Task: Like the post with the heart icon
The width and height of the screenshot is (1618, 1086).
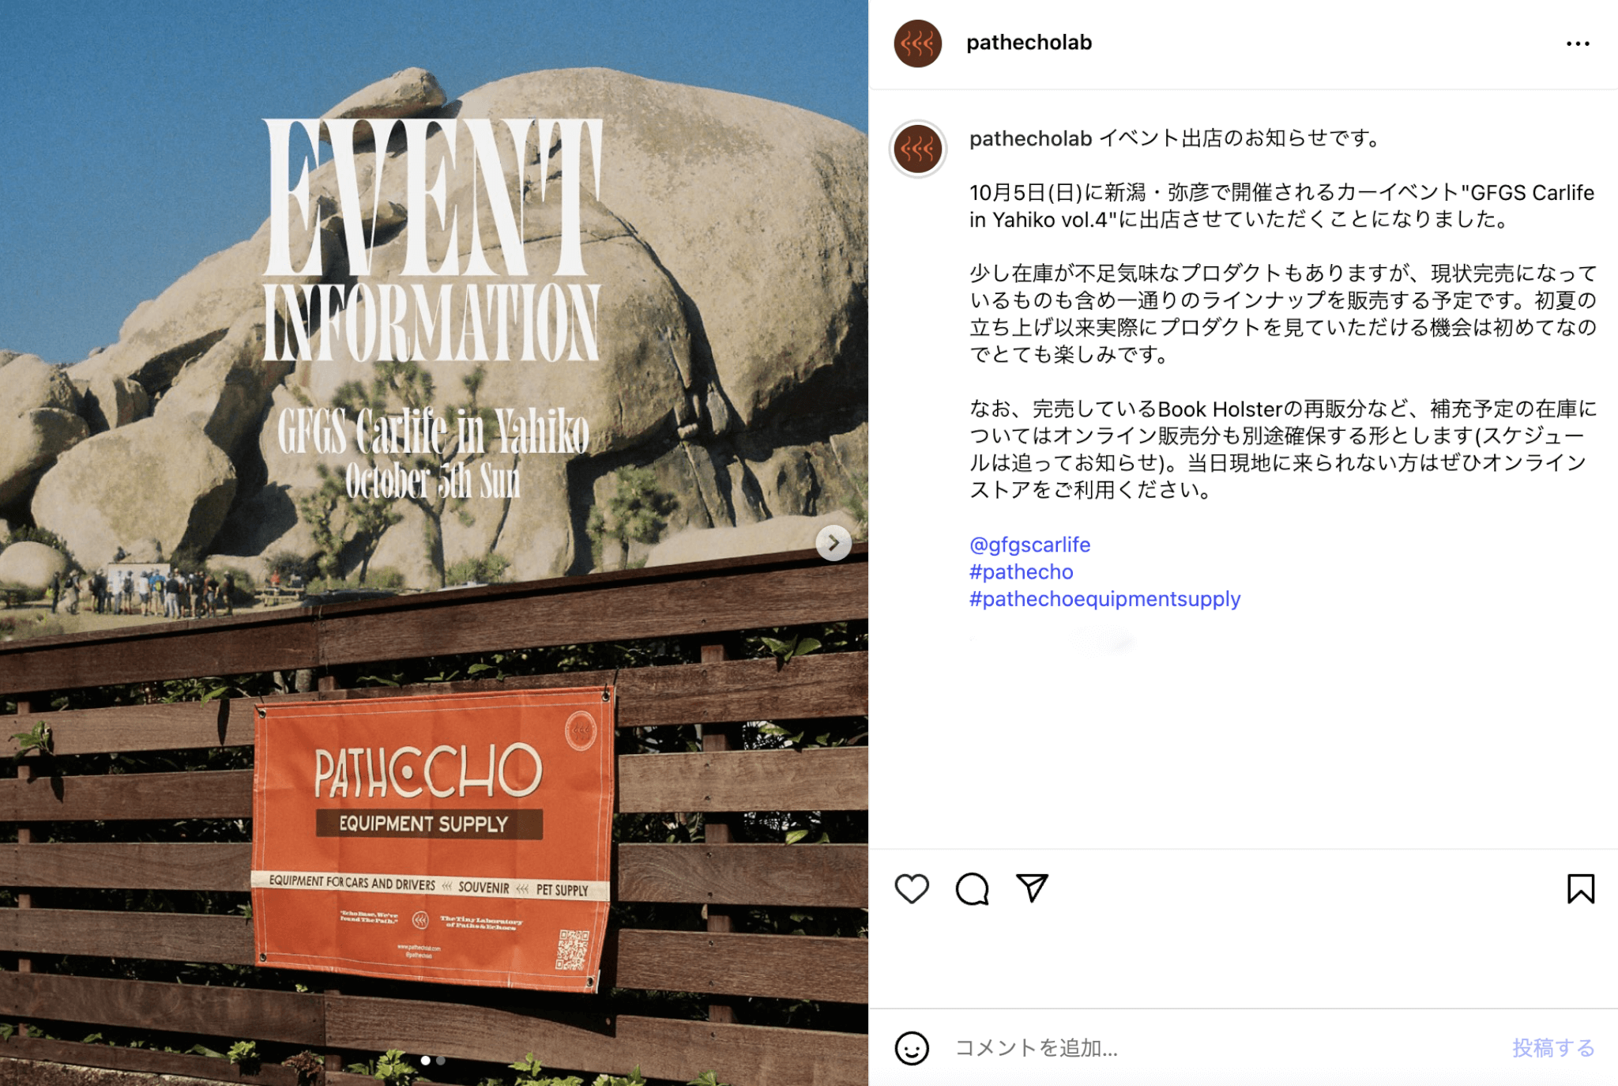Action: 912,888
